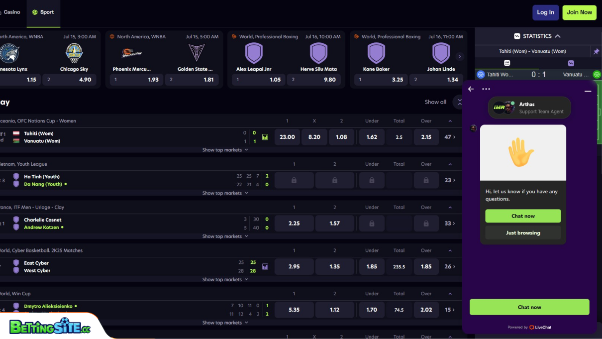Click the purple statistics graph tab icon
Screen dimensions: 602x339
point(571,63)
